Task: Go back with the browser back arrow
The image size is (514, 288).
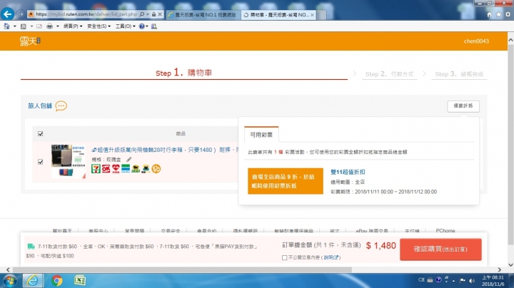Action: click(7, 14)
